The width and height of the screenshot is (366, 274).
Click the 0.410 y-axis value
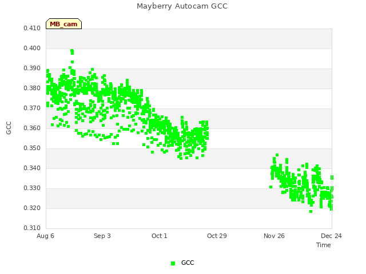32,28
